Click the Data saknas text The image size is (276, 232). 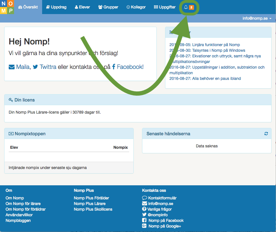click(x=207, y=146)
